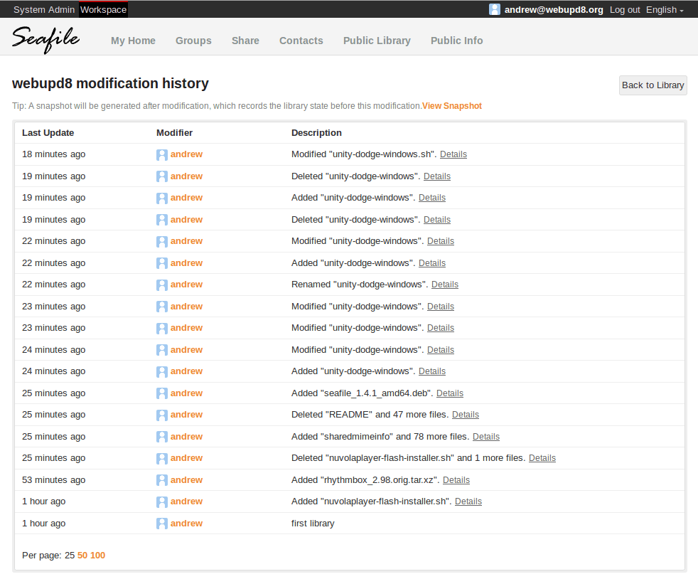Click andrew name in seafile_1.4.1_amd64.deb row
The height and width of the screenshot is (584, 698).
tap(186, 393)
